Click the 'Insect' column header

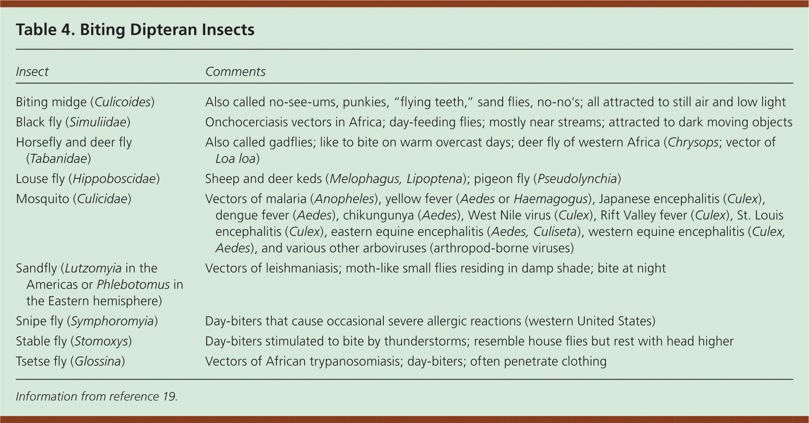32,72
